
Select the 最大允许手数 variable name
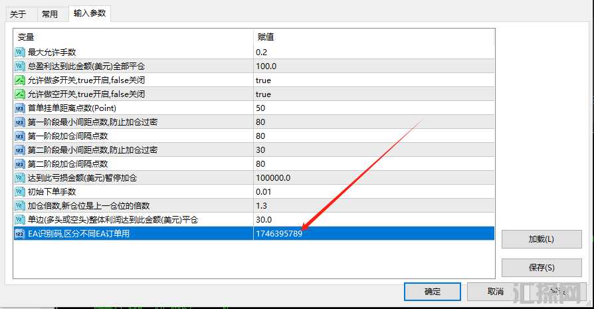tap(52, 52)
